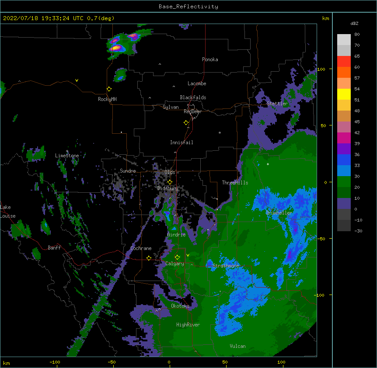377x368 pixels.
Task: Select the 39 dBZ purple legend swatch
Action: [x=344, y=149]
